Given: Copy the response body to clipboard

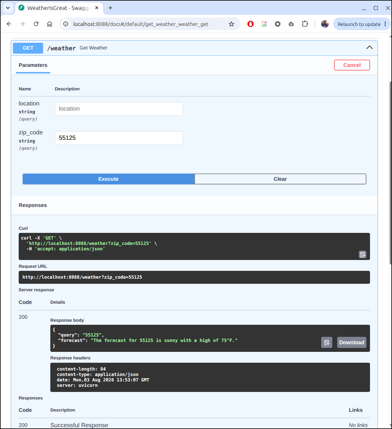Looking at the screenshot, I should coord(327,342).
